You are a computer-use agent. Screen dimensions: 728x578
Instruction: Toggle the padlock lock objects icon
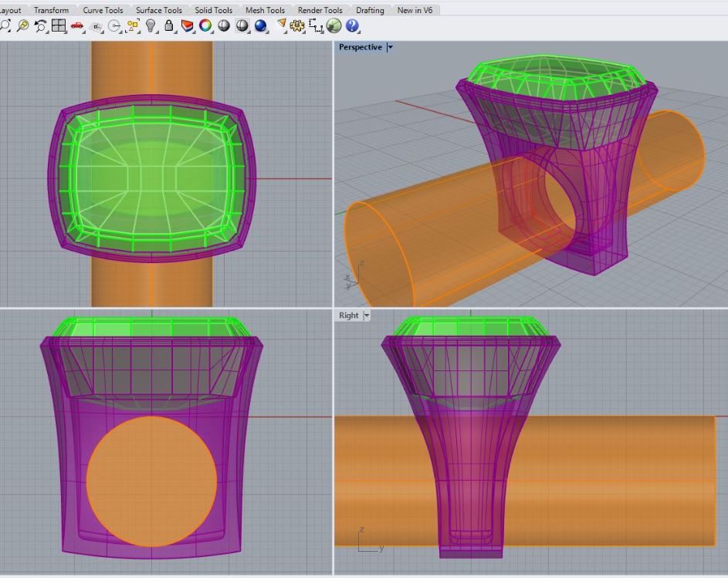pyautogui.click(x=169, y=25)
